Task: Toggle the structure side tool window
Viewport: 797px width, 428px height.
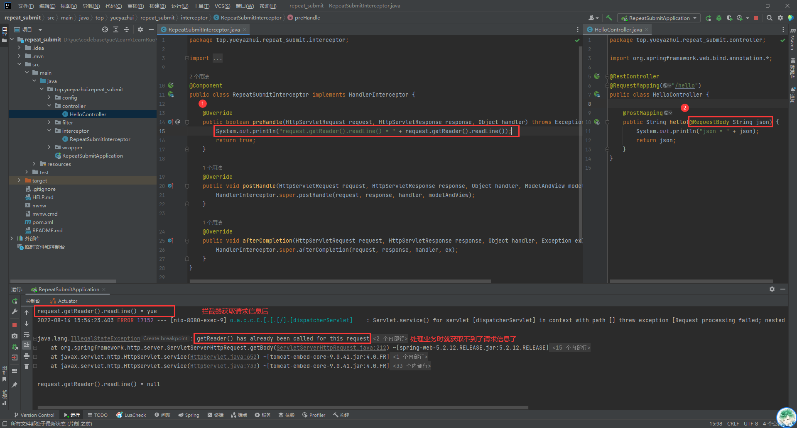Action: coord(4,397)
